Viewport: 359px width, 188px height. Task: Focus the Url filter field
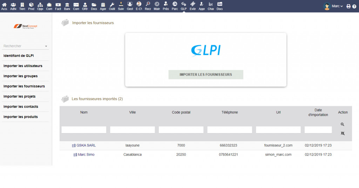(278, 130)
